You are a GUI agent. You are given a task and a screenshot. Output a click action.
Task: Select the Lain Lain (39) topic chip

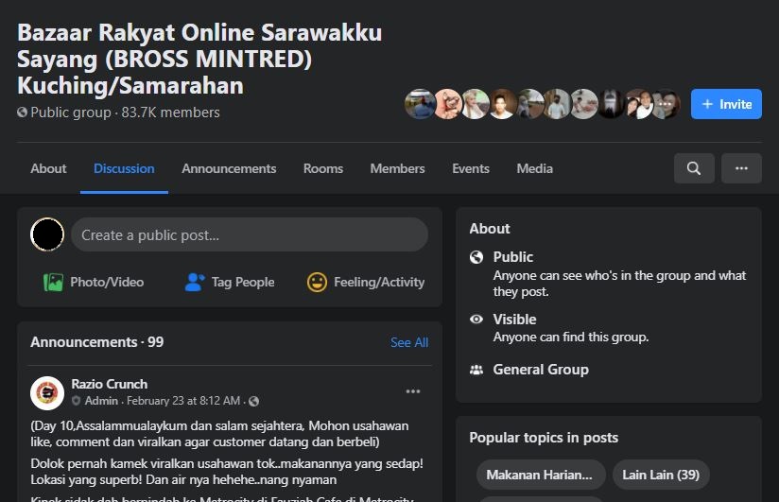[x=661, y=475]
